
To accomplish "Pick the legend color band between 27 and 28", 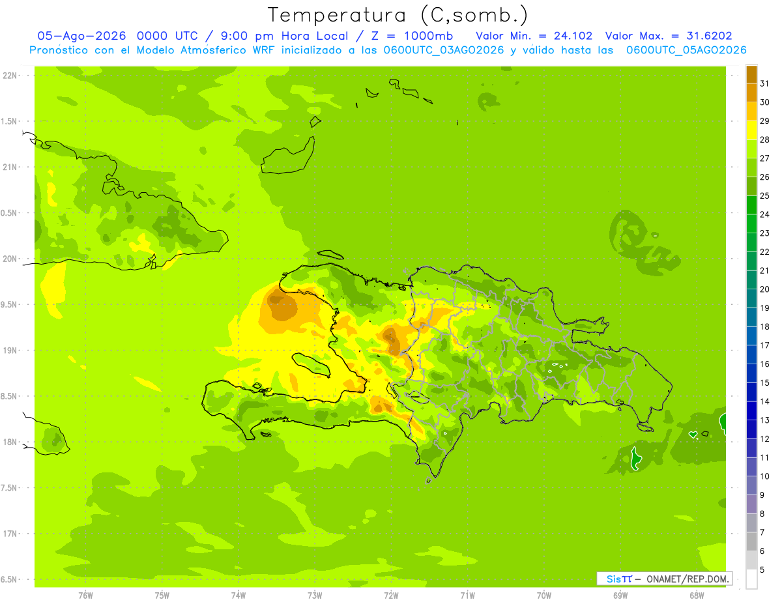I will pos(751,149).
